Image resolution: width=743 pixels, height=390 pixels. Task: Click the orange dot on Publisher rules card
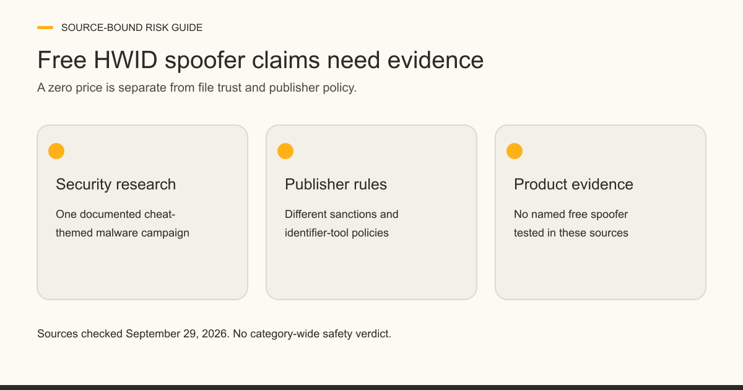pos(285,151)
